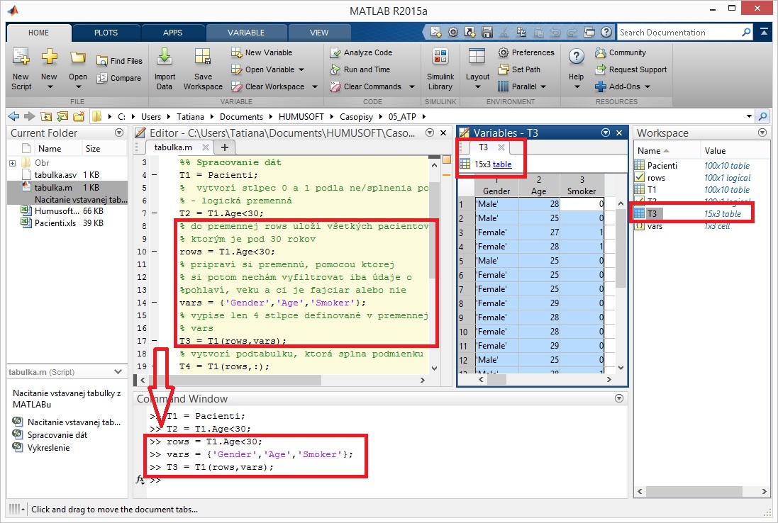Click the table class link
778x523 pixels.
(x=502, y=164)
